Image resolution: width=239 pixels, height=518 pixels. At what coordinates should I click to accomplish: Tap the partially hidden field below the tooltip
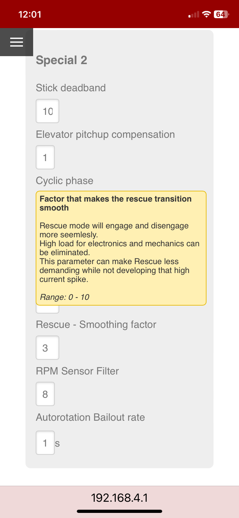point(47,309)
